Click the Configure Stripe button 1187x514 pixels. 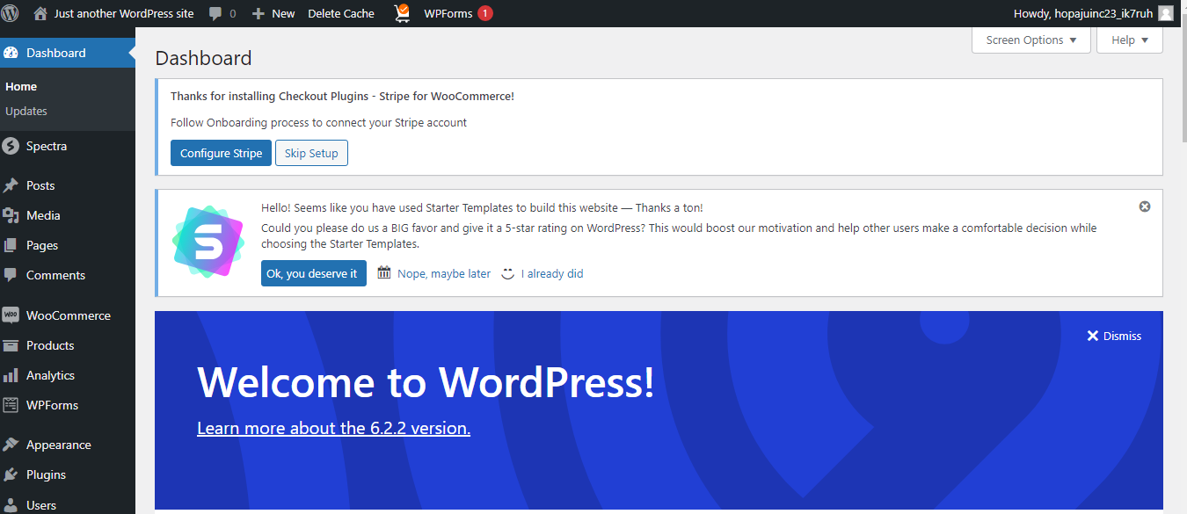[221, 152]
